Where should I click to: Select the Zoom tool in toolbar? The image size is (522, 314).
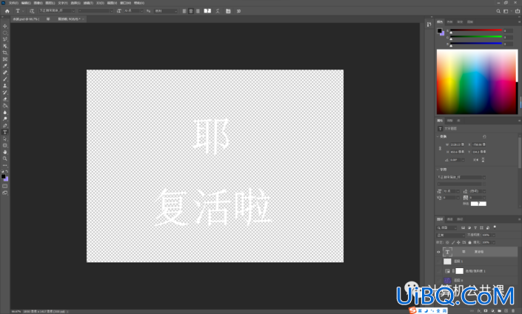(x=5, y=158)
